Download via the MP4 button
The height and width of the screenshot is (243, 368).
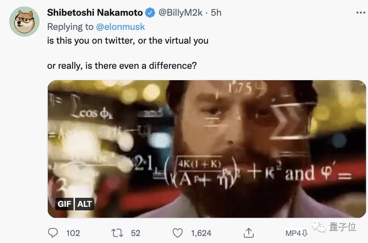[x=297, y=233]
